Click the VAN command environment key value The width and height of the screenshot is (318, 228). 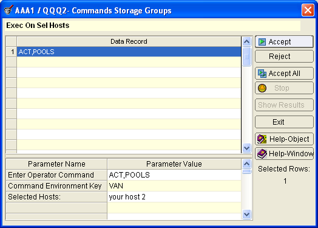click(174, 186)
